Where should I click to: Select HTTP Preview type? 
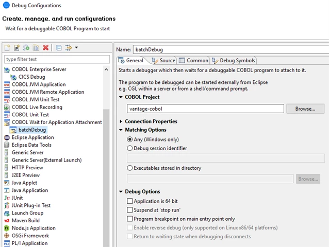[27, 167]
